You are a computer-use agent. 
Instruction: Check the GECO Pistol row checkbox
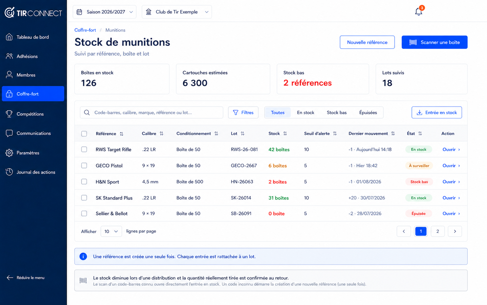coord(84,165)
